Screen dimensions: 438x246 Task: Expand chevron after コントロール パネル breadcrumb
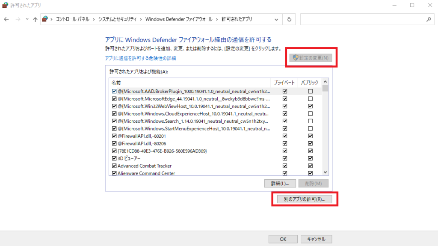[94, 19]
